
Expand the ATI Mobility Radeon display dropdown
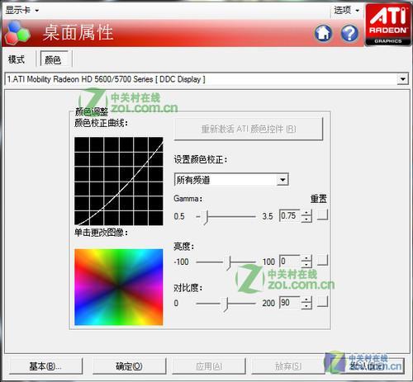point(402,79)
